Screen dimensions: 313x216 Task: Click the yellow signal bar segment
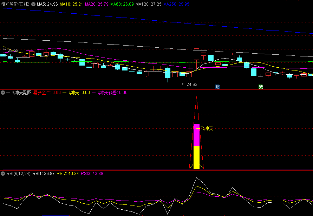coord(197,157)
